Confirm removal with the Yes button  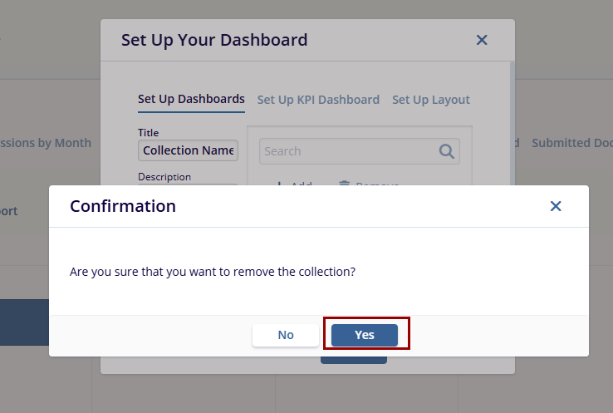(x=365, y=335)
